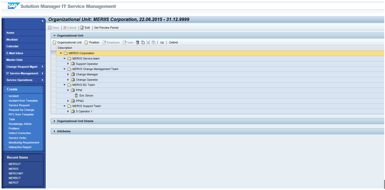Select the row marker for PPM
Image resolution: width=385 pixels, height=190 pixels.
click(x=53, y=90)
